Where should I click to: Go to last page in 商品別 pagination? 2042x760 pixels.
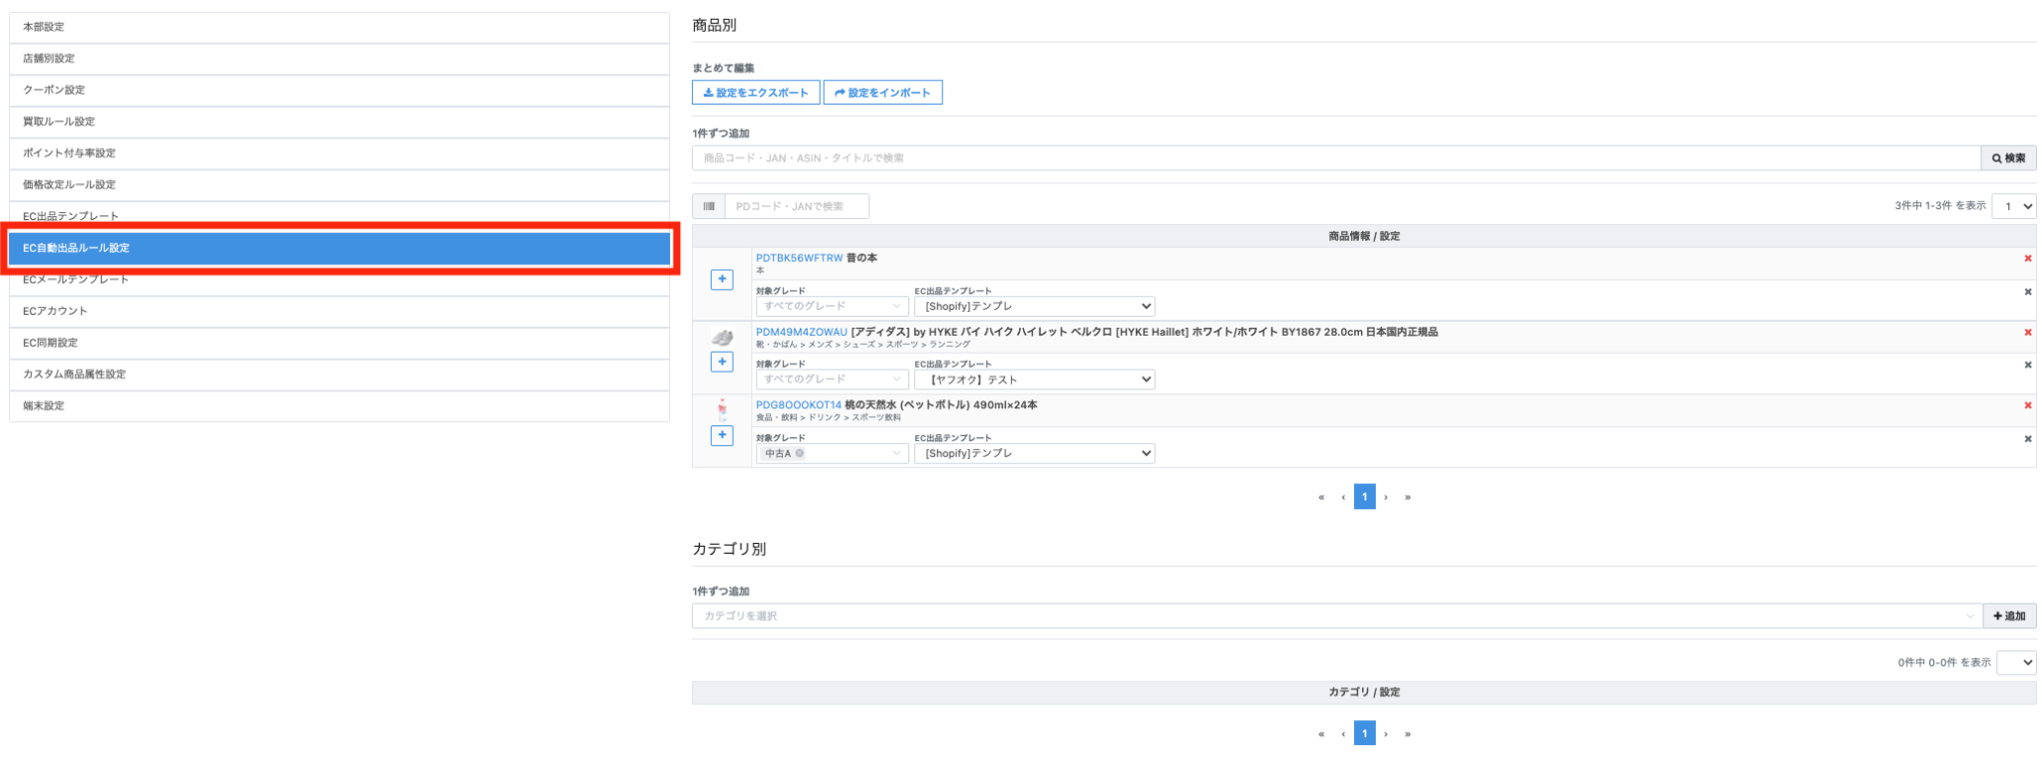coord(1408,497)
